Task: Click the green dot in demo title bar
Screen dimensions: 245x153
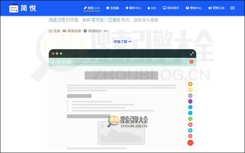Action: click(x=61, y=54)
